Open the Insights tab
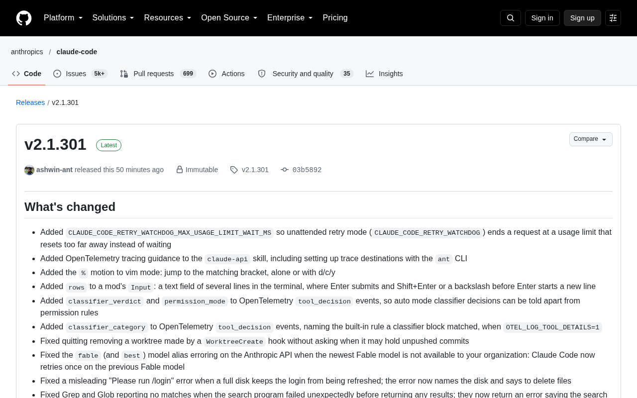The height and width of the screenshot is (398, 637). [384, 74]
